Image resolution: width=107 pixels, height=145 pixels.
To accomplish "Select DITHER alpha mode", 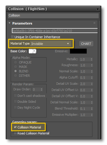I will click(15, 76).
